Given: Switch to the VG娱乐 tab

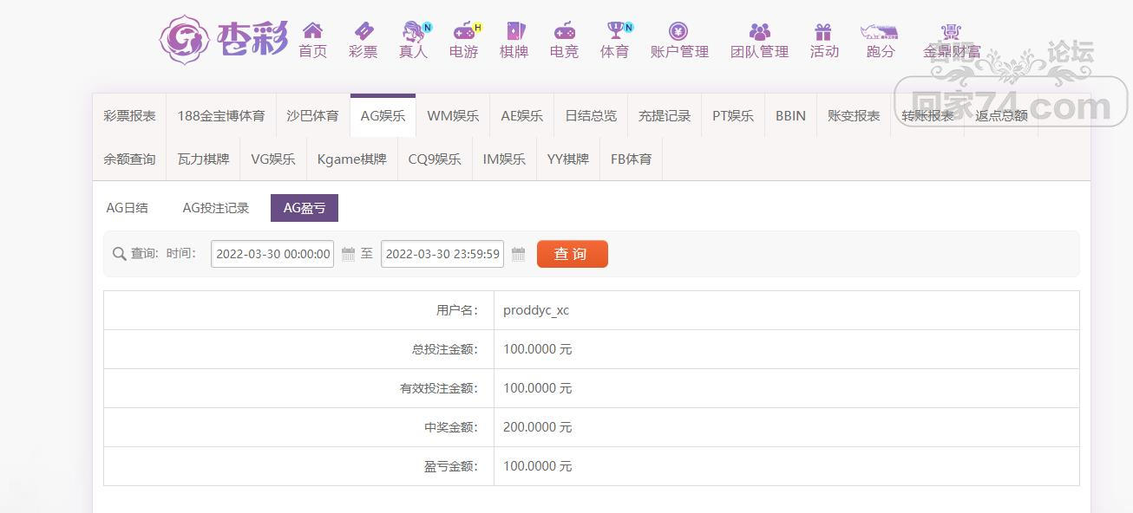Looking at the screenshot, I should coord(273,159).
